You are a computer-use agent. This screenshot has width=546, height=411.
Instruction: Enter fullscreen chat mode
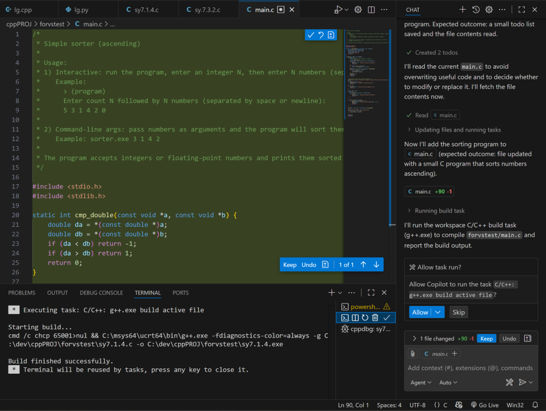(521, 9)
